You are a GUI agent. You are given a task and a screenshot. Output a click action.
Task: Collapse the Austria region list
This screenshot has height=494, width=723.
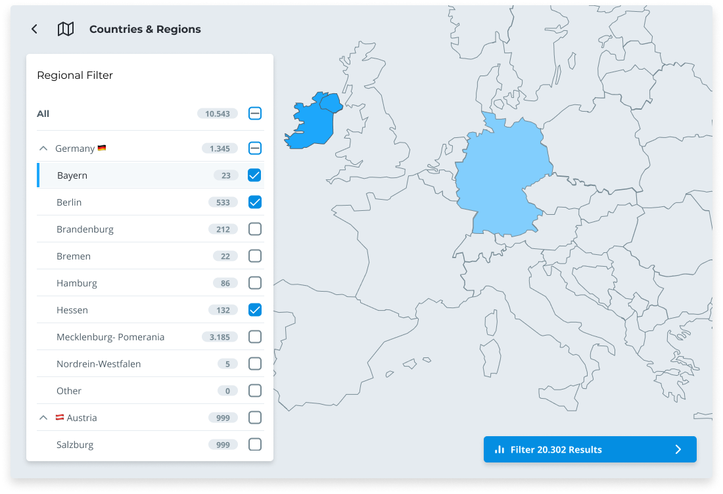pyautogui.click(x=43, y=416)
